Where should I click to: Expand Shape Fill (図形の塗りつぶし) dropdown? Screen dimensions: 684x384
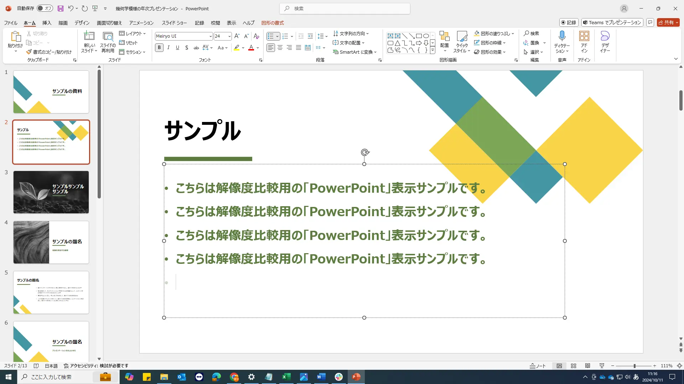494,33
